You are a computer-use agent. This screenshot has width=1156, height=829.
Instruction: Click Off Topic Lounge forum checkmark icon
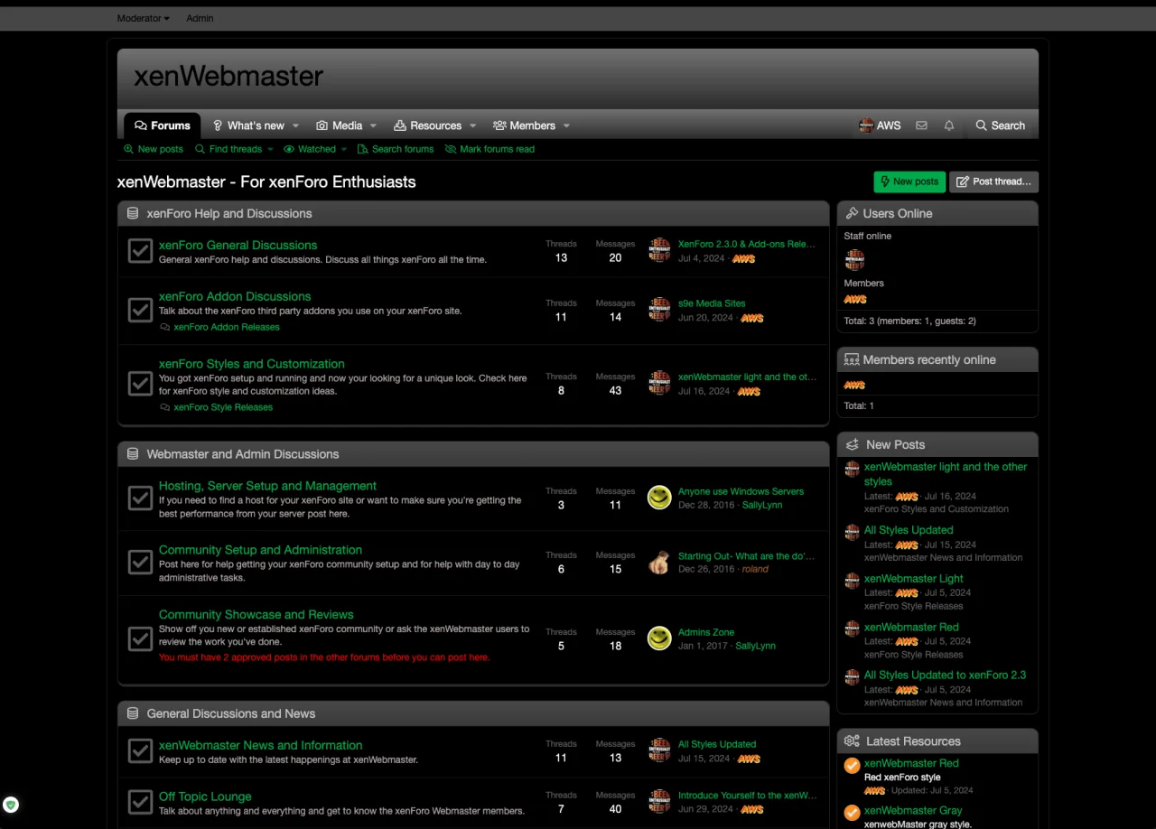click(140, 802)
